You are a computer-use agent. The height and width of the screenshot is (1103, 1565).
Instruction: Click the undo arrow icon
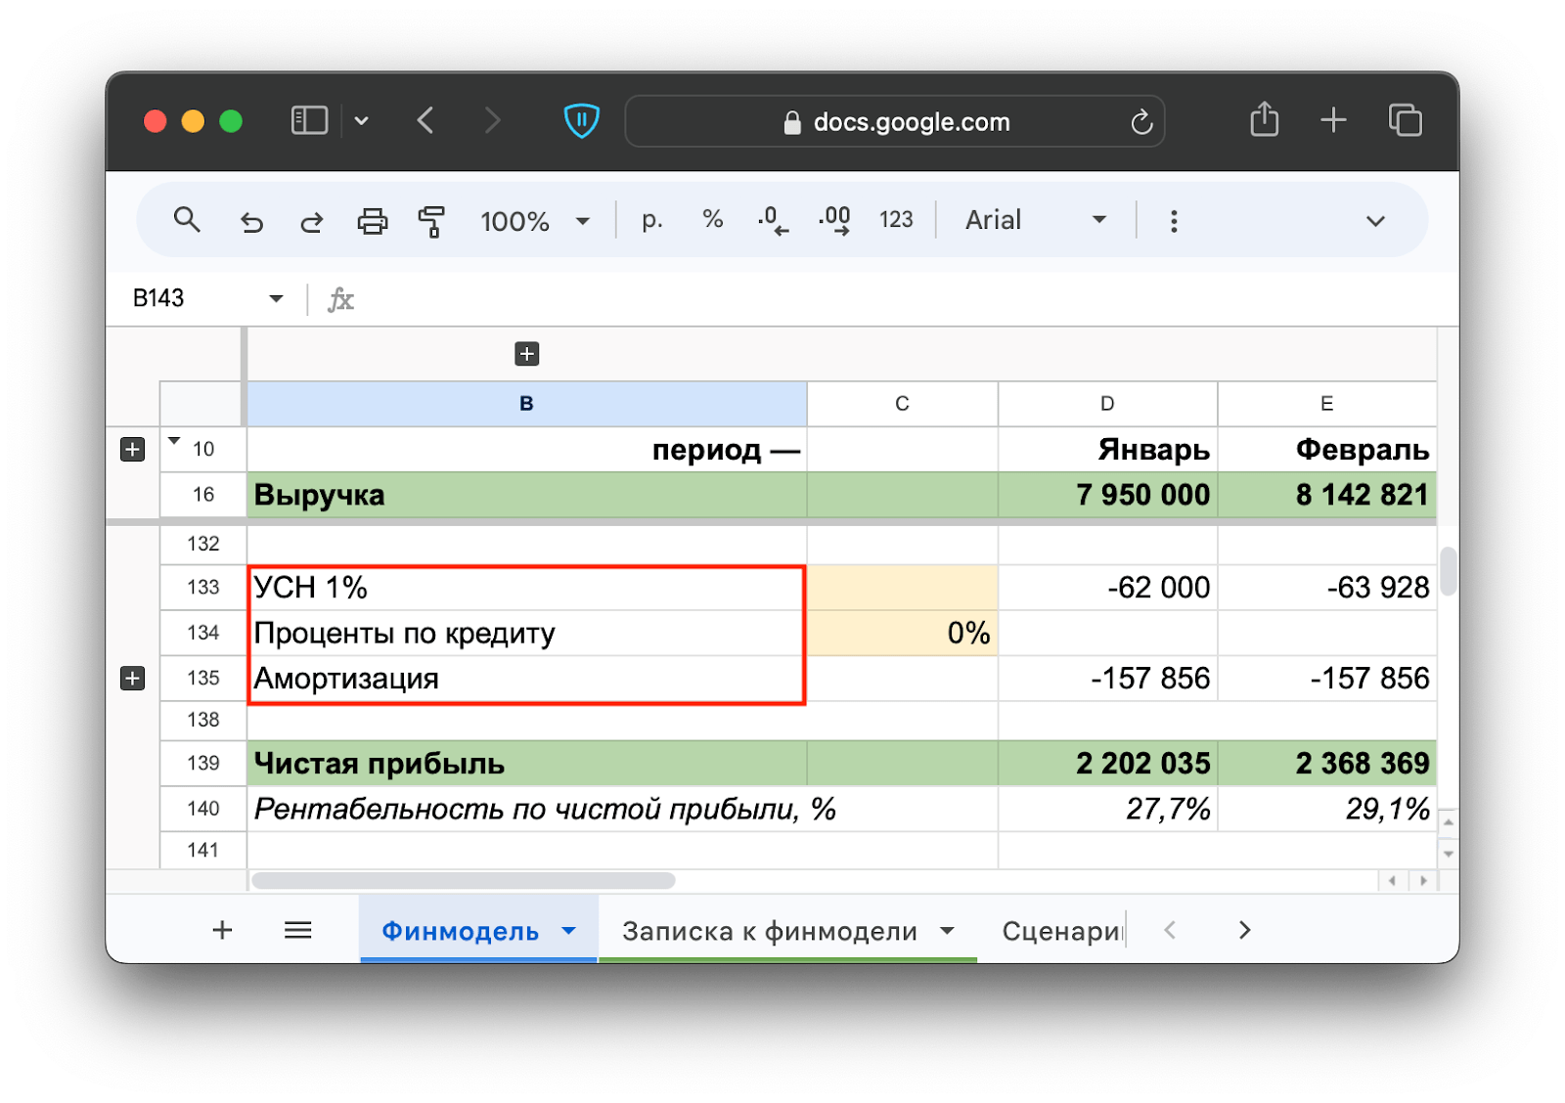[251, 222]
